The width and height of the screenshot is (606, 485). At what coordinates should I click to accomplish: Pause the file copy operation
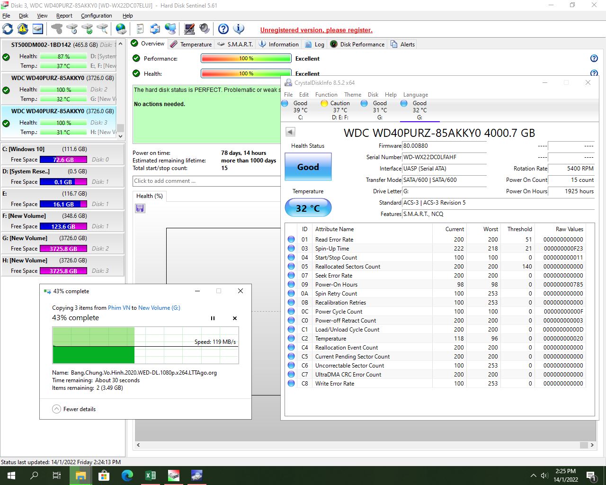tap(213, 318)
